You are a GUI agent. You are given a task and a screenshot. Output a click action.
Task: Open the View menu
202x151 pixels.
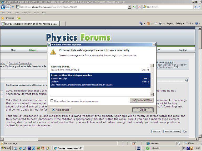click(x=17, y=13)
